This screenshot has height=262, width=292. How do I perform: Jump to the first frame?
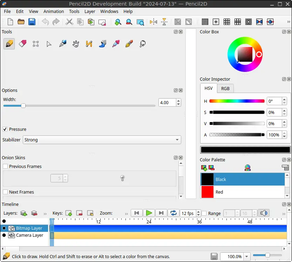click(x=137, y=213)
